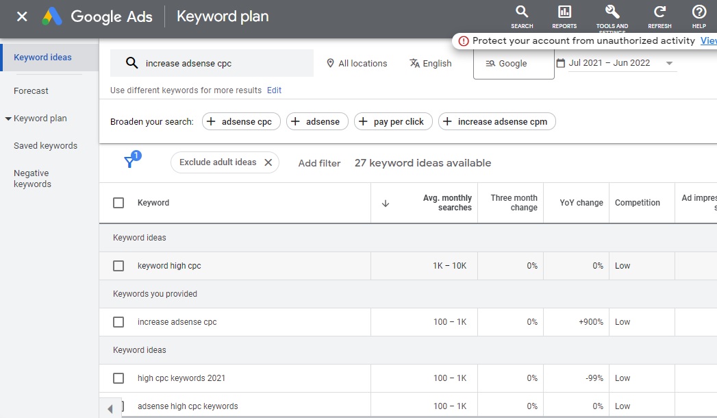Image resolution: width=717 pixels, height=418 pixels.
Task: Open the date range dropdown arrow
Action: coord(669,63)
